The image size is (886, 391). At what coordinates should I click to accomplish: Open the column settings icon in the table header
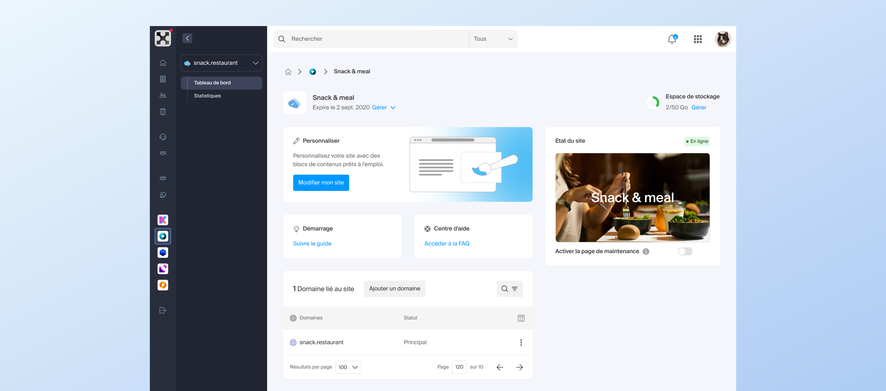click(521, 318)
